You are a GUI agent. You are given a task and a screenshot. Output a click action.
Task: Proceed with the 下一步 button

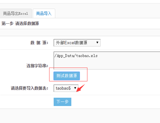tap(62, 102)
